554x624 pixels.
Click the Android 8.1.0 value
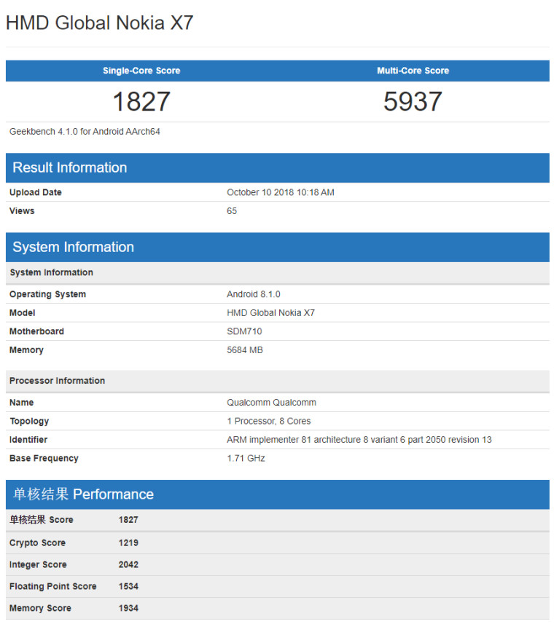(x=254, y=294)
